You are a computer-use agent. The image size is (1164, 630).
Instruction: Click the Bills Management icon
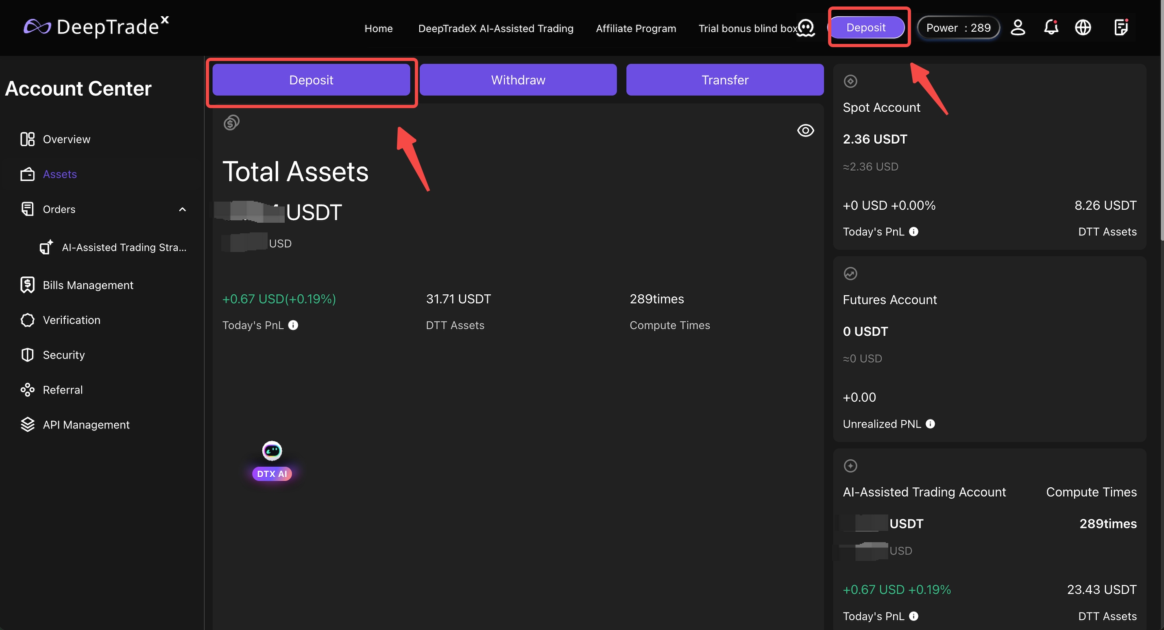[28, 285]
